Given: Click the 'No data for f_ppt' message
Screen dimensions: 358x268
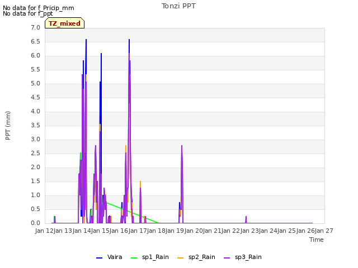Looking at the screenshot, I should coord(28,13).
